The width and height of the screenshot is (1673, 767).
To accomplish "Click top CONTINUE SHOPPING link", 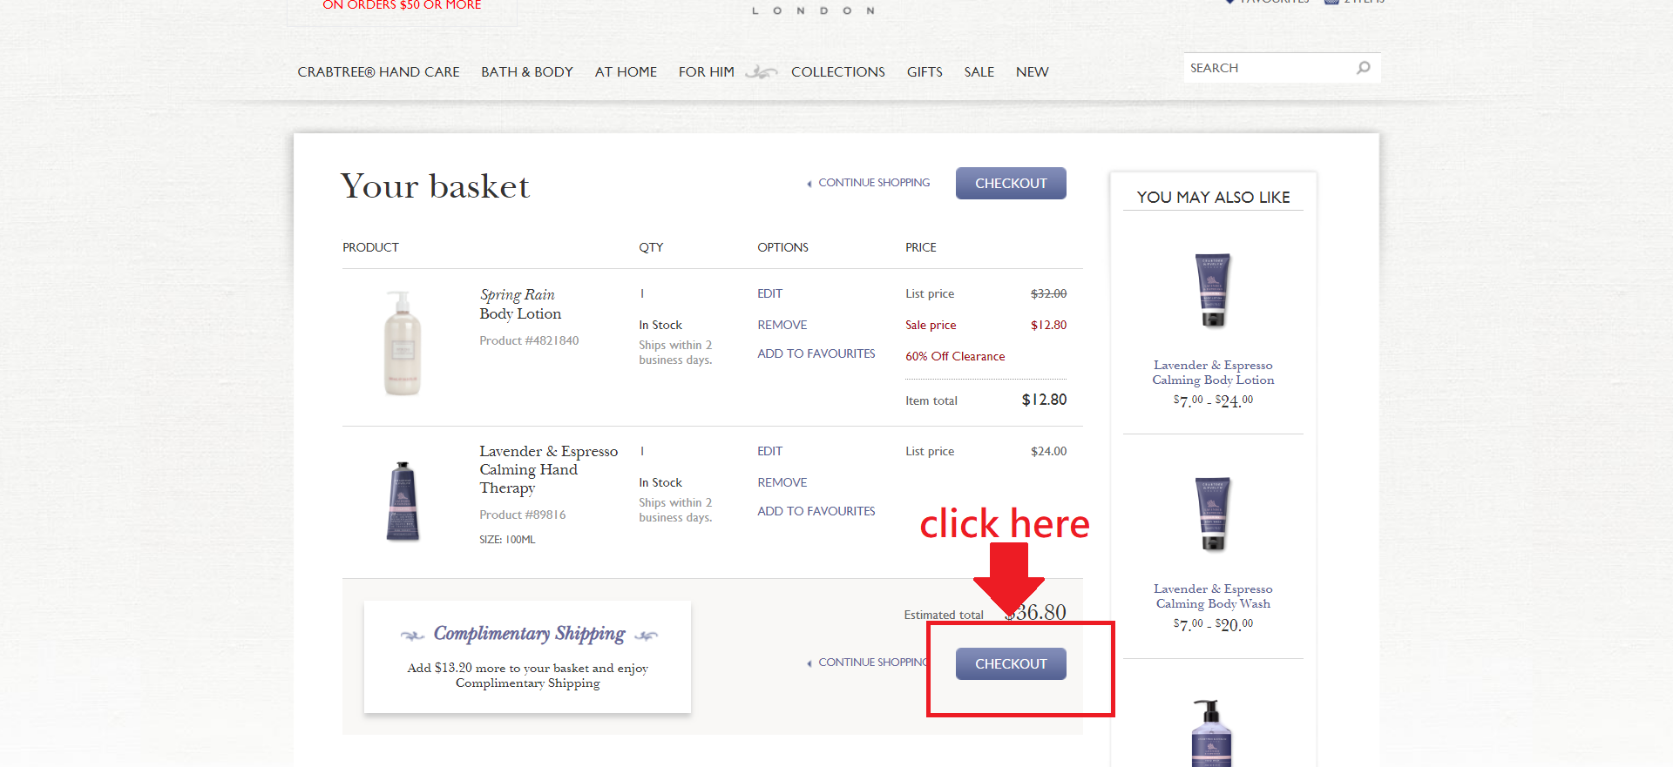I will click(x=873, y=183).
